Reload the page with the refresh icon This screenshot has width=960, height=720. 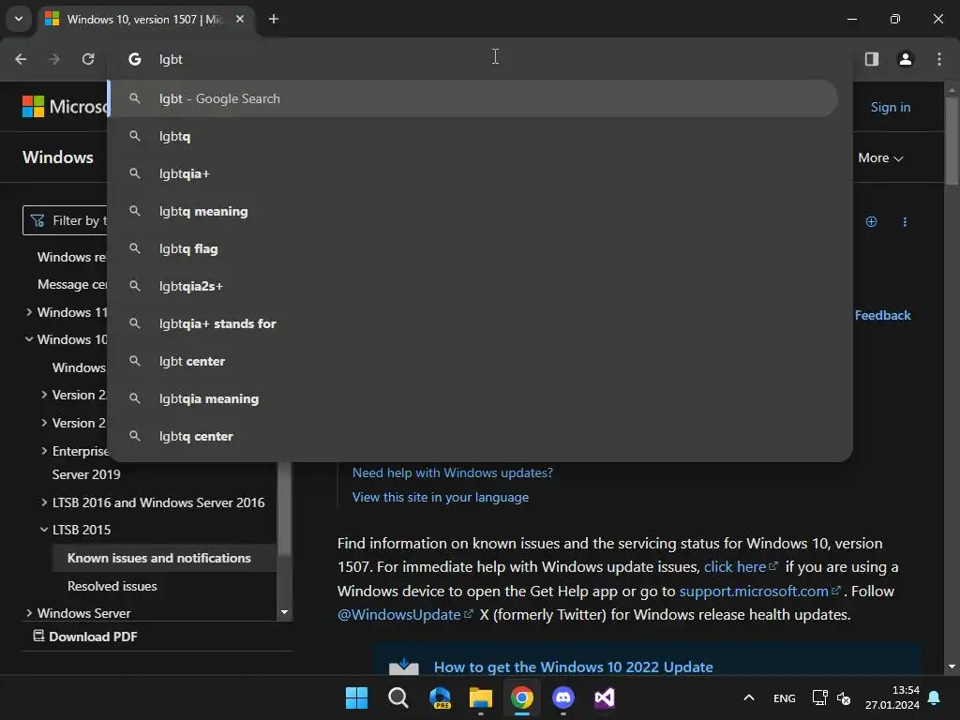click(88, 59)
